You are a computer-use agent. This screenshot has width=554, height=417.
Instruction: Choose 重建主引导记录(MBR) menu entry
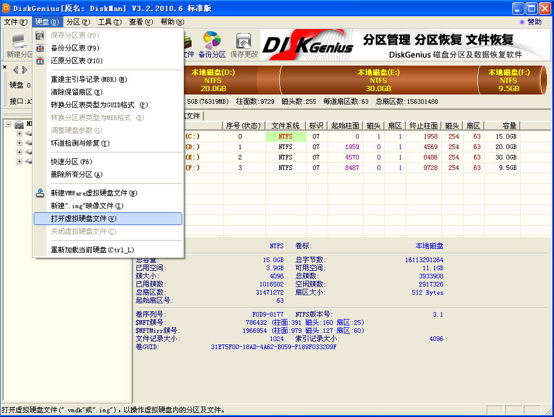pyautogui.click(x=108, y=79)
